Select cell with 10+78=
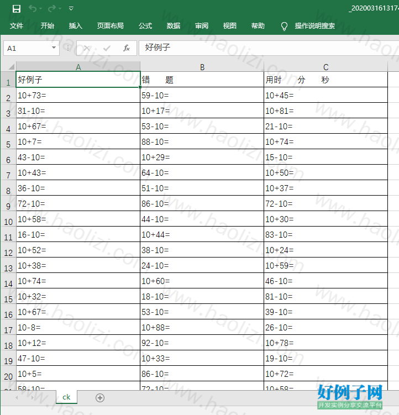This screenshot has height=415, width=399. (x=326, y=343)
